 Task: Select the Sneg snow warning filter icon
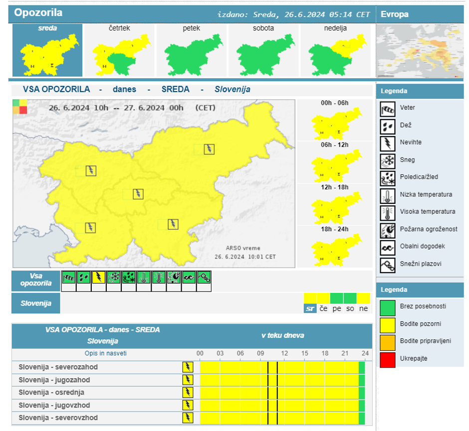(113, 278)
